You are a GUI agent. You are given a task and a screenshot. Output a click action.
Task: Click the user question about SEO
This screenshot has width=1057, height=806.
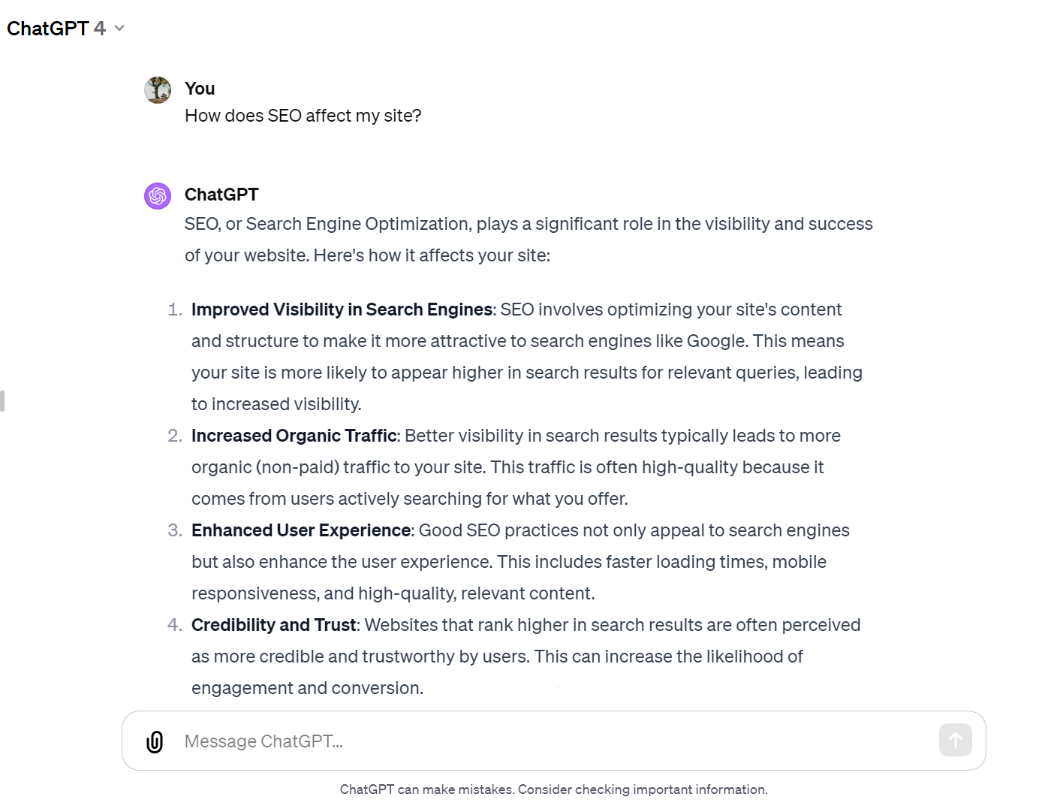tap(303, 116)
